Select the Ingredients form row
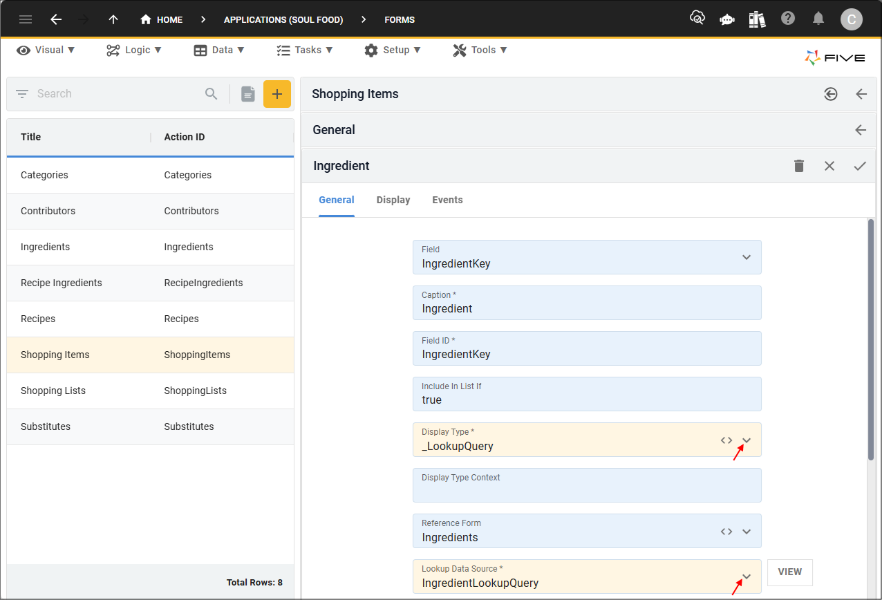 point(150,247)
